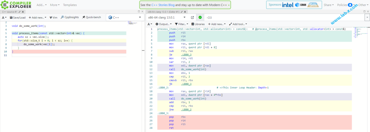Click the Conan sponsor logo

coord(301,5)
